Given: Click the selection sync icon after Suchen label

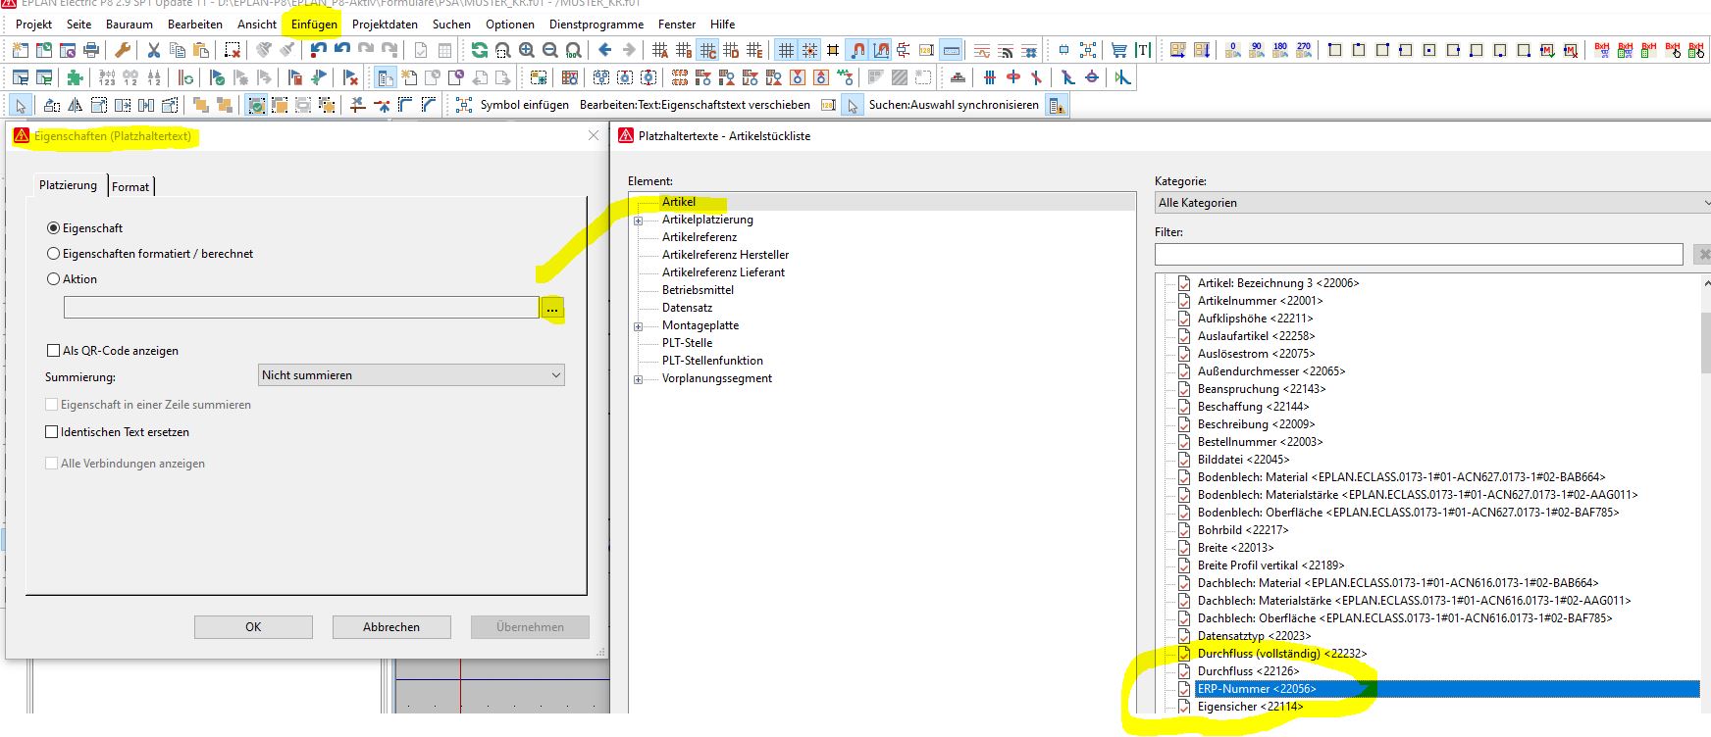Looking at the screenshot, I should click(1057, 105).
